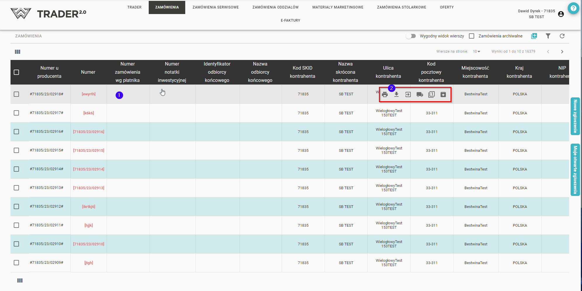Open the Moje otwarte zgłoszenia side tab
Viewport: 582px width, 291px height.
(x=575, y=170)
